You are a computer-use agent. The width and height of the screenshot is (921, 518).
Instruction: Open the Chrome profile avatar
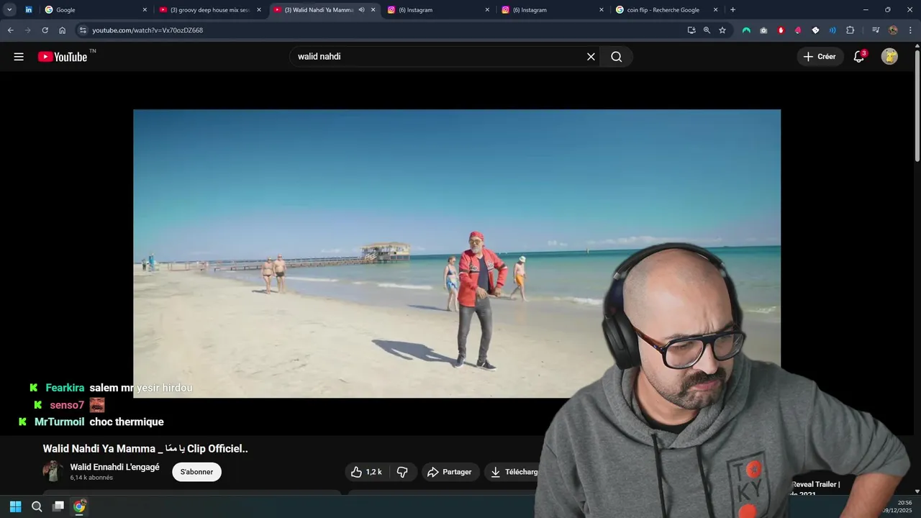[x=893, y=30]
